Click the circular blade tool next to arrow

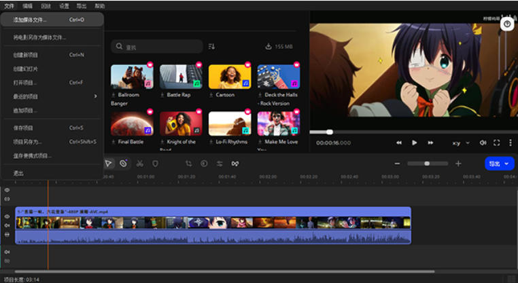coord(123,164)
